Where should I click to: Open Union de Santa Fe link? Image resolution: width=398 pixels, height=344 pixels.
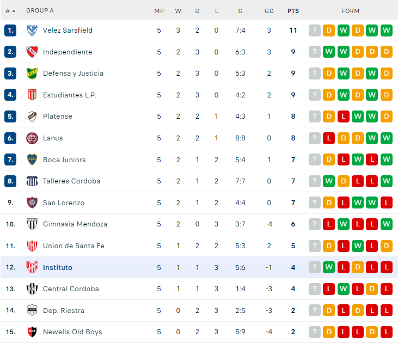[74, 246]
